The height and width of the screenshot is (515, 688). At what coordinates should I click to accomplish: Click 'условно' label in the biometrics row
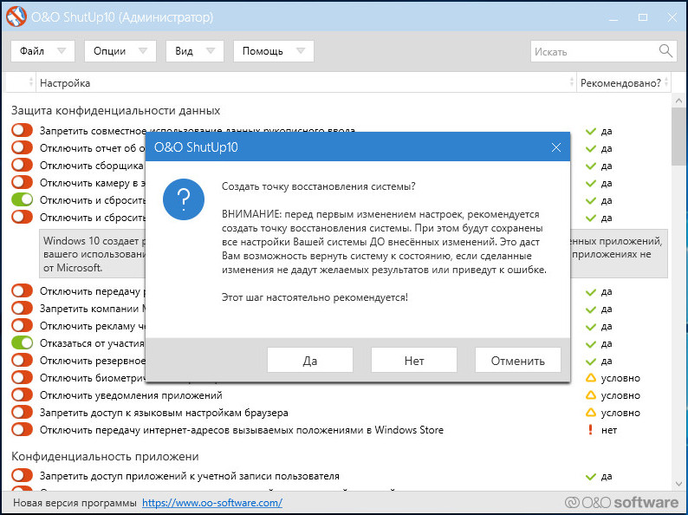pyautogui.click(x=620, y=378)
